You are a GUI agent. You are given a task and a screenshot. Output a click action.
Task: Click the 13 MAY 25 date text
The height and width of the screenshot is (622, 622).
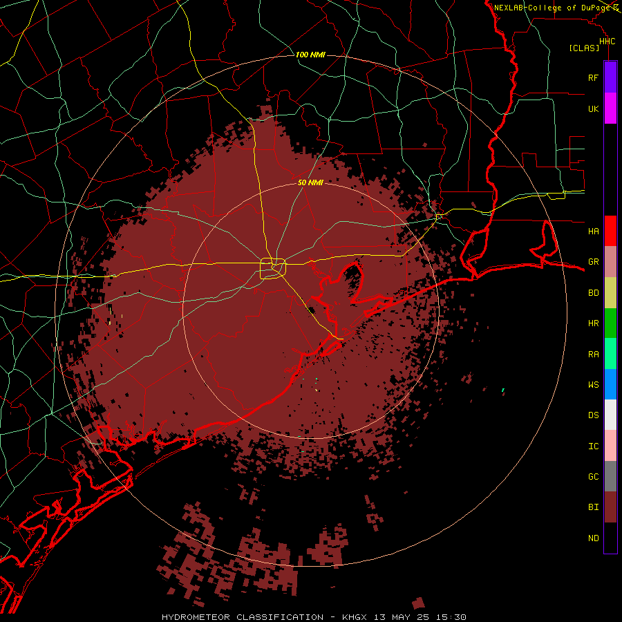(402, 617)
